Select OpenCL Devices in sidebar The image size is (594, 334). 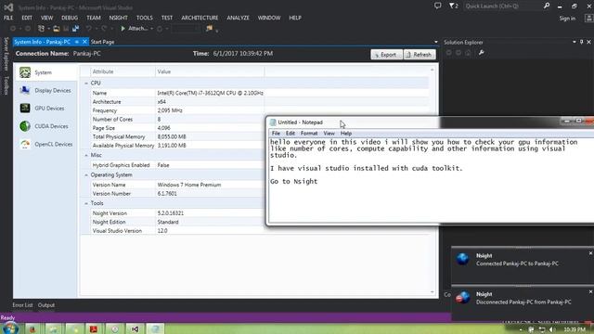45,145
